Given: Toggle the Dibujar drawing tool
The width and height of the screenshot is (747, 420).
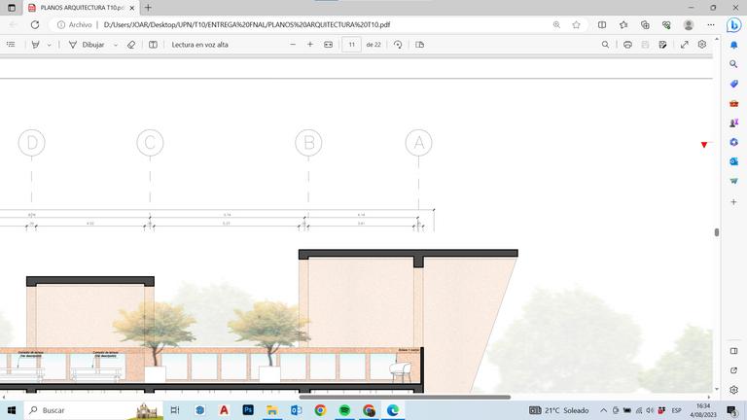Looking at the screenshot, I should click(87, 45).
